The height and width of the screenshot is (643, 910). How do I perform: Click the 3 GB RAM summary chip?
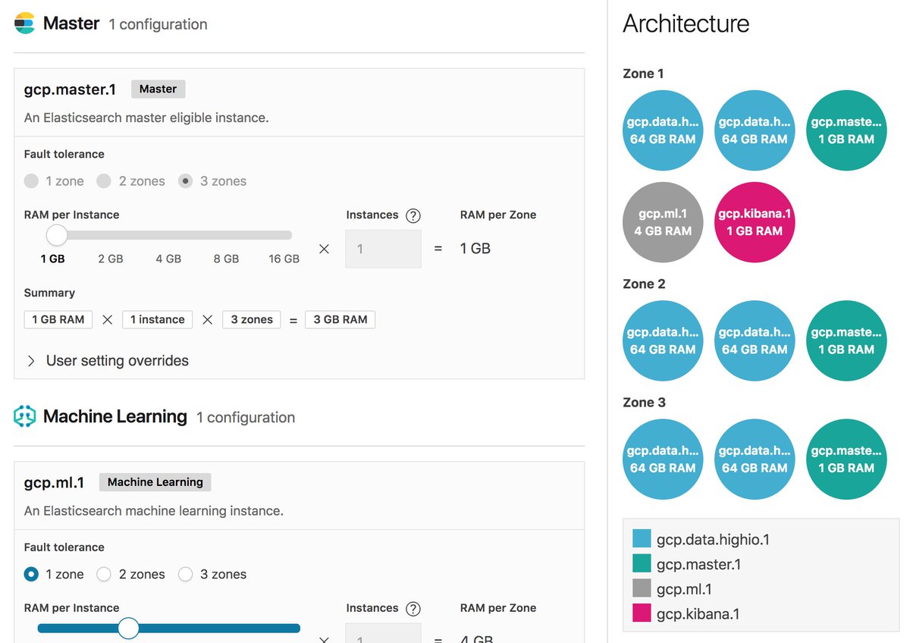(x=340, y=319)
